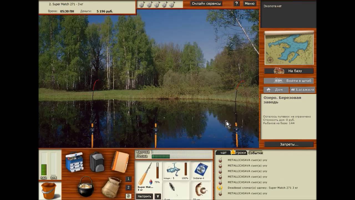Click the На базу button
This screenshot has height=200, width=355.
coord(289,71)
